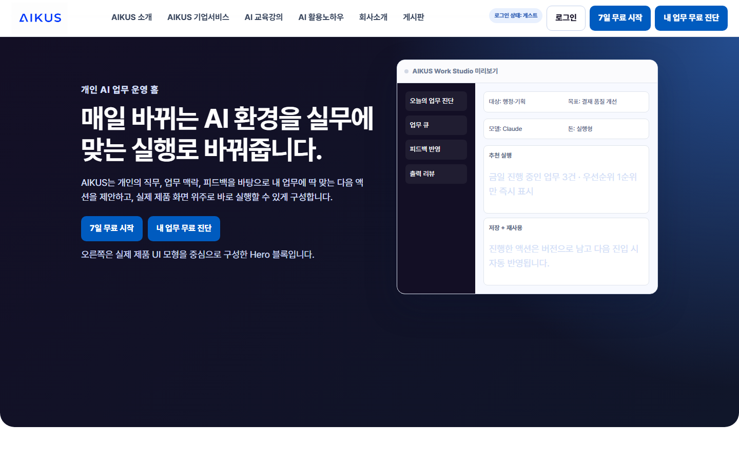Click AIKUS Work Studio 미리보기 title
The width and height of the screenshot is (739, 462).
pyautogui.click(x=455, y=71)
